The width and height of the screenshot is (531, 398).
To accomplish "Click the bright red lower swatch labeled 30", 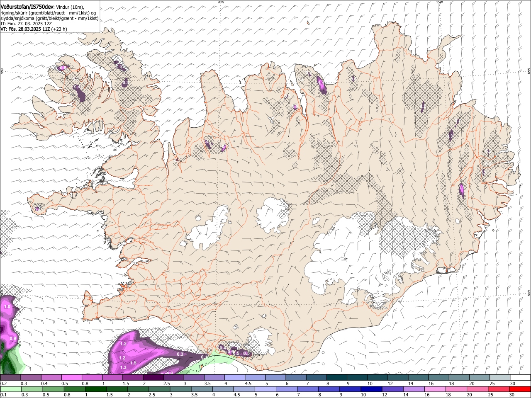I will point(520,389).
